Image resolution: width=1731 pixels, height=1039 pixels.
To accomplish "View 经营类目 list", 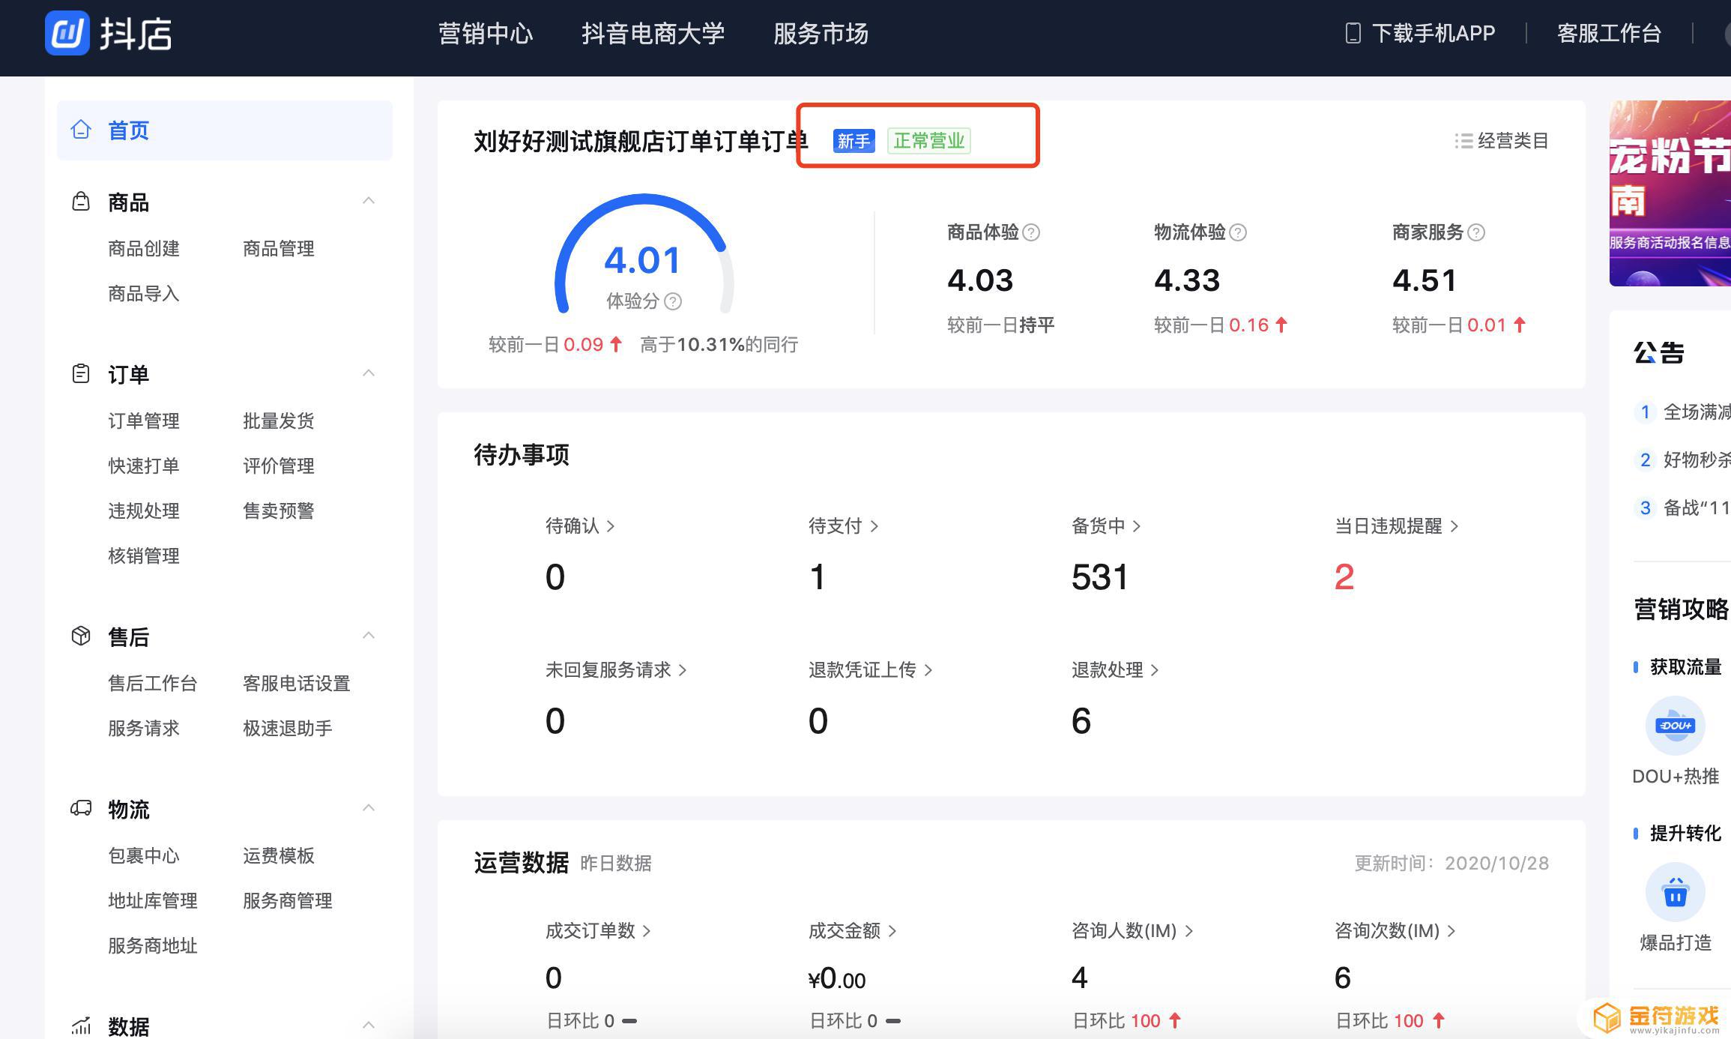I will pos(1502,141).
